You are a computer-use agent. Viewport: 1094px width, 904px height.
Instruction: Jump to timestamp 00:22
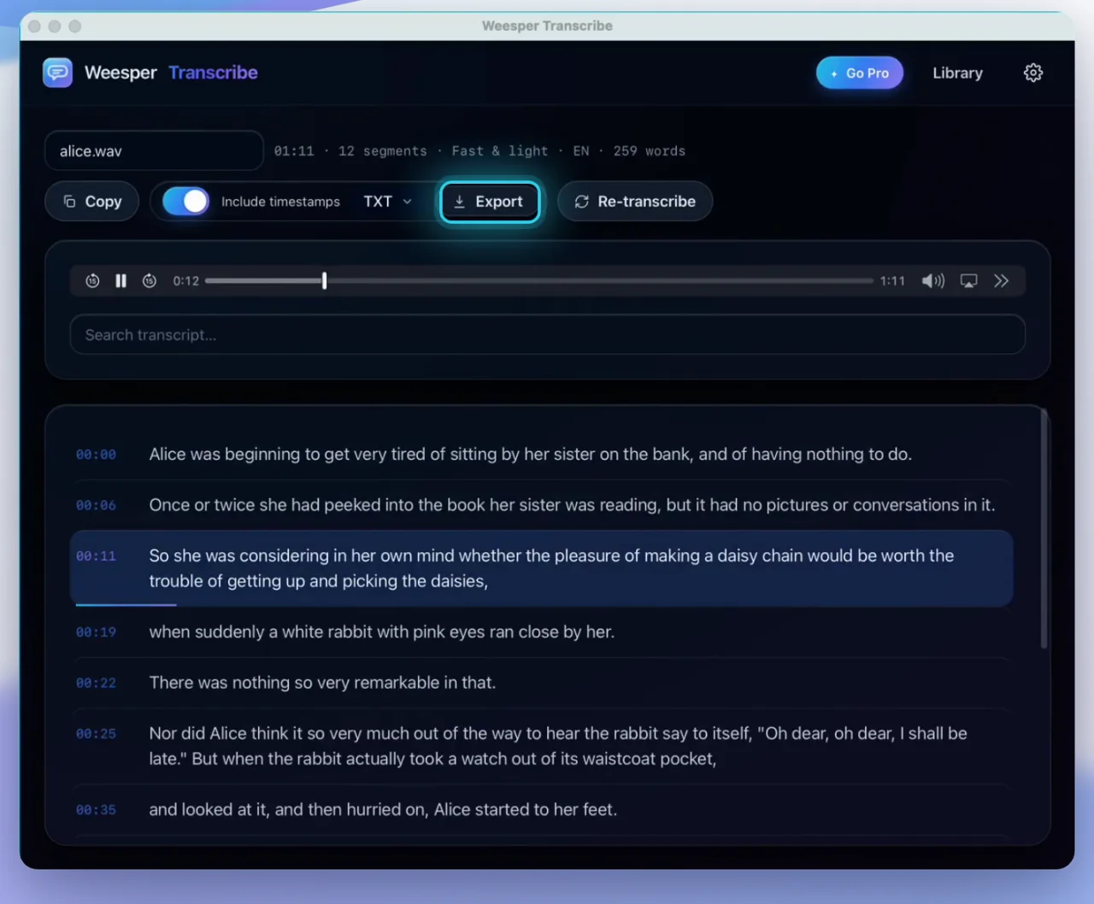click(x=96, y=684)
